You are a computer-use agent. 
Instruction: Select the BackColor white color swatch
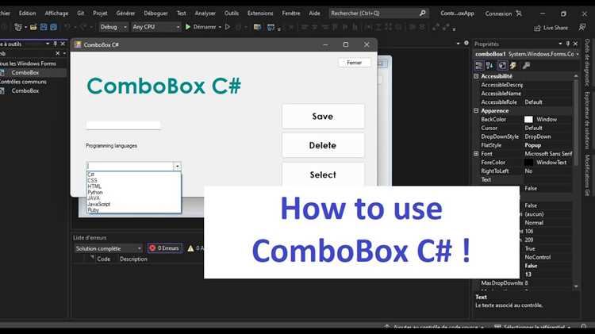point(528,120)
